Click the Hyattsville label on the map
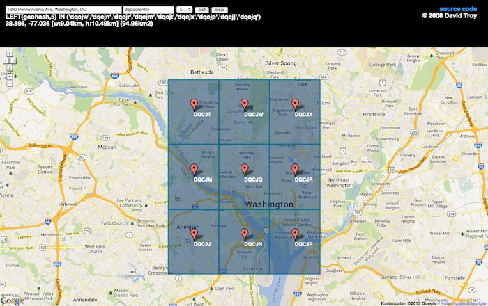The image size is (488, 306). (374, 114)
